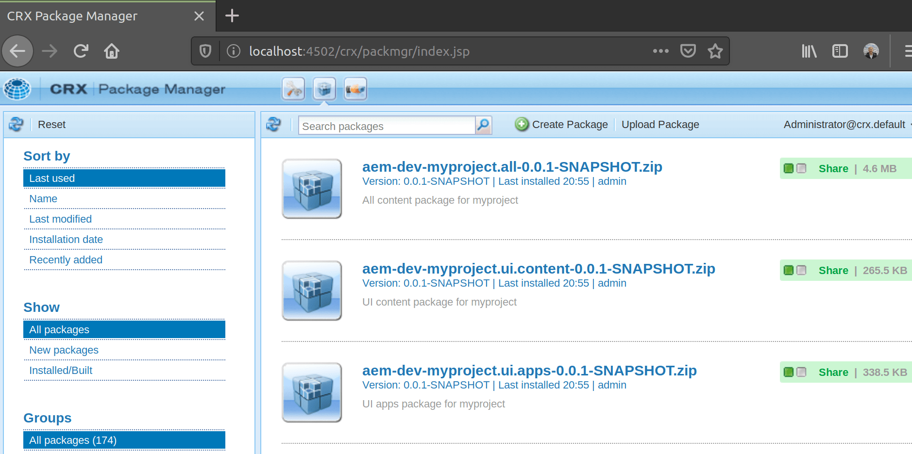Click 'All content package for myproject' description
Viewport: 912px width, 454px height.
[440, 200]
